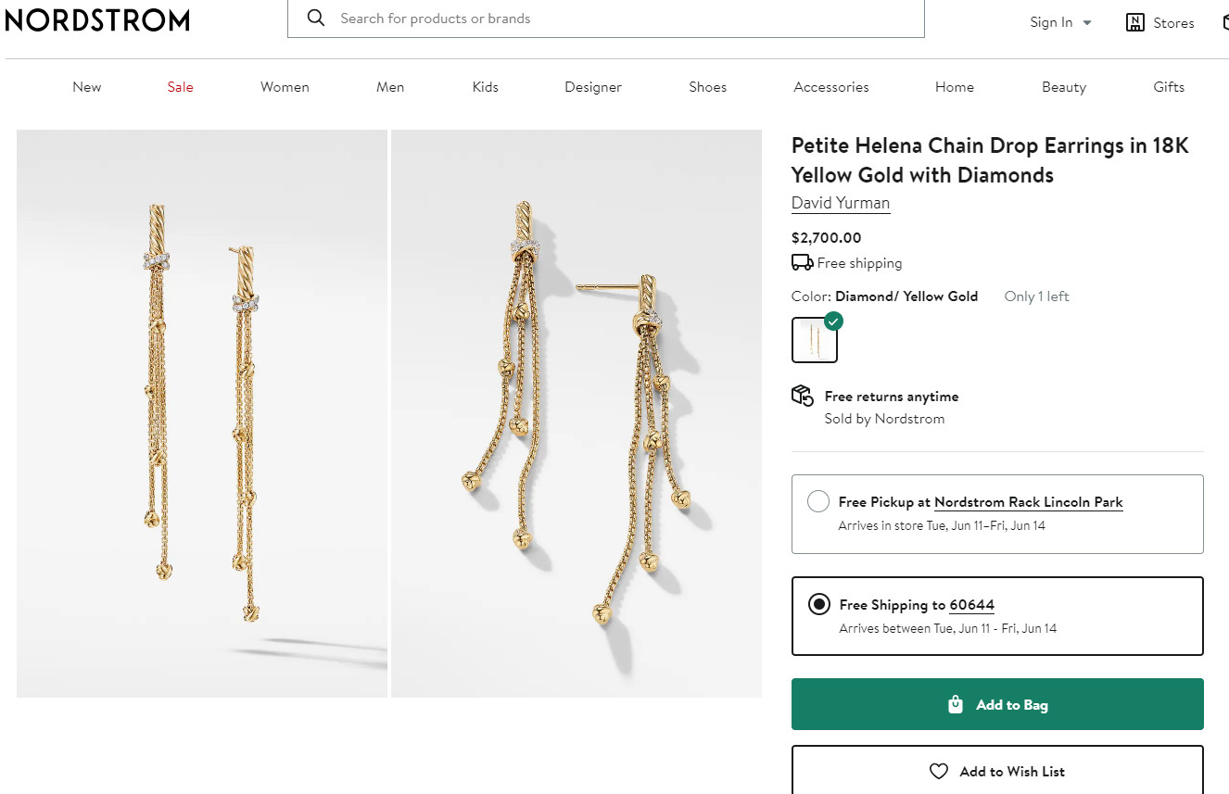Viewport: 1229px width, 794px height.
Task: Open the David Yurman brand link
Action: coord(840,203)
